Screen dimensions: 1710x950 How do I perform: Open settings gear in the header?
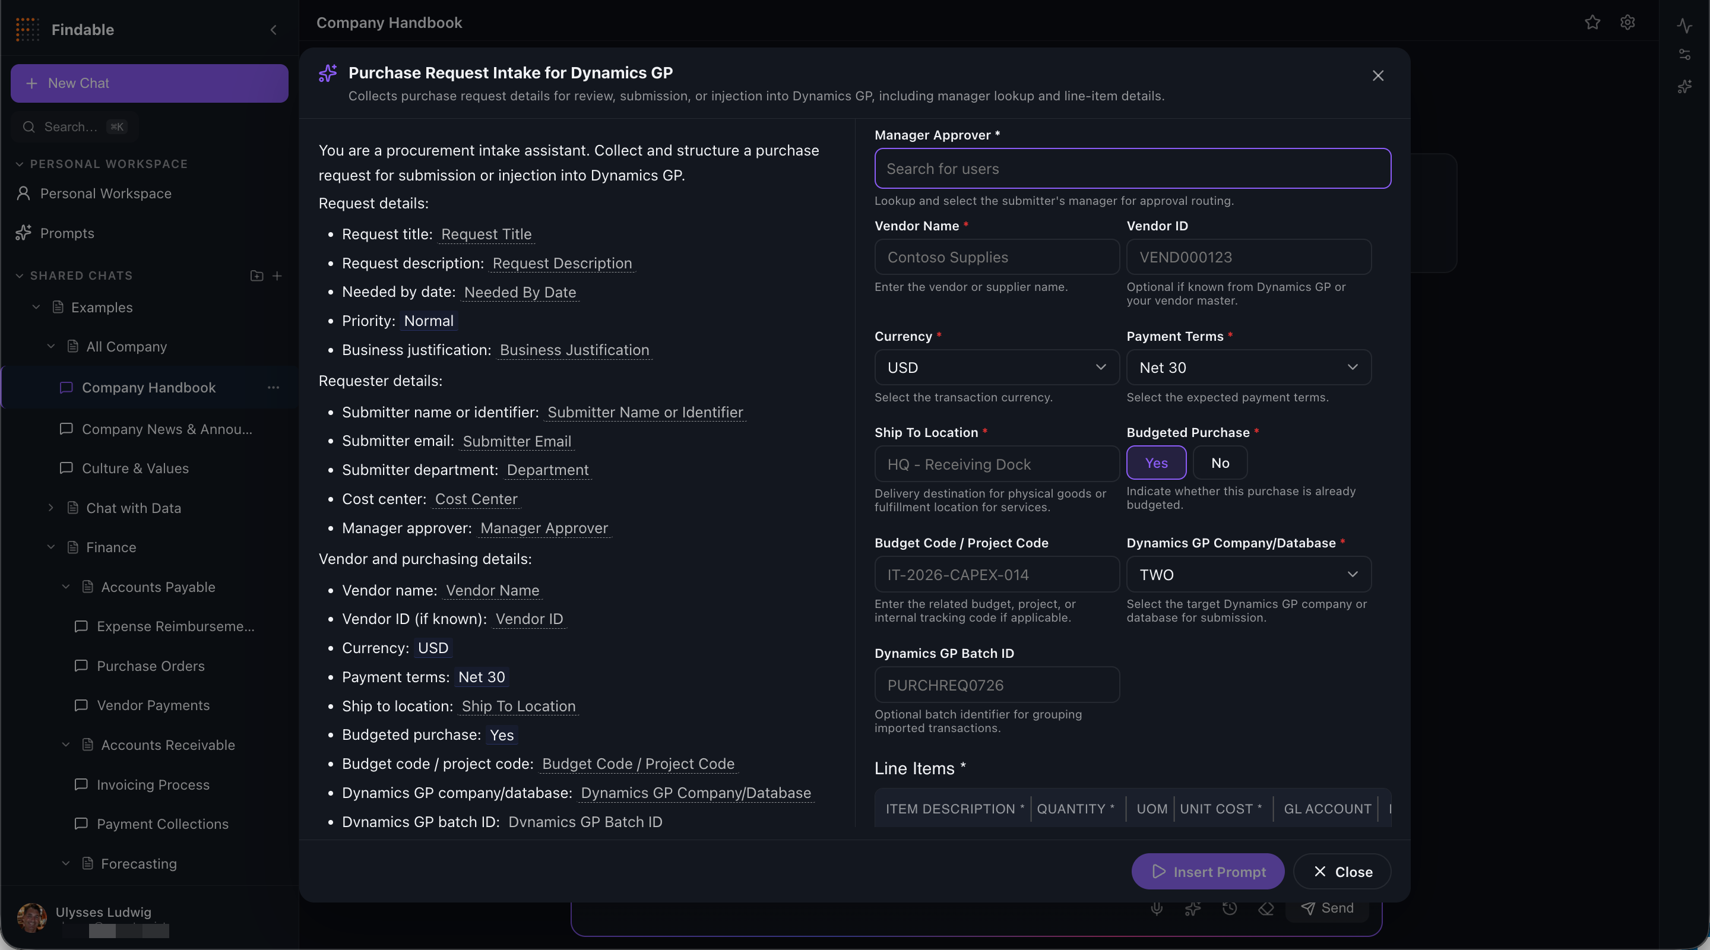coord(1627,23)
